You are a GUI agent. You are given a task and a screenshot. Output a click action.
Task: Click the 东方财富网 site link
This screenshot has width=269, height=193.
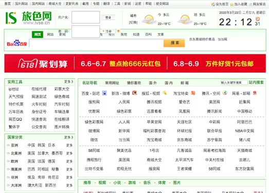coord(244,169)
